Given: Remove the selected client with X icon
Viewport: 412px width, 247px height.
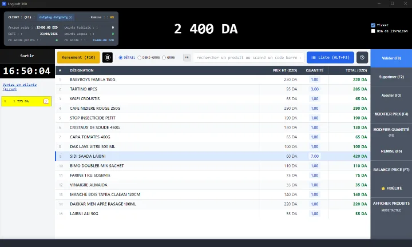Looking at the screenshot, I should (x=71, y=17).
